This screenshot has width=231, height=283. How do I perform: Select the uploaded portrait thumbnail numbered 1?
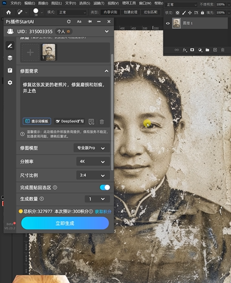click(48, 52)
